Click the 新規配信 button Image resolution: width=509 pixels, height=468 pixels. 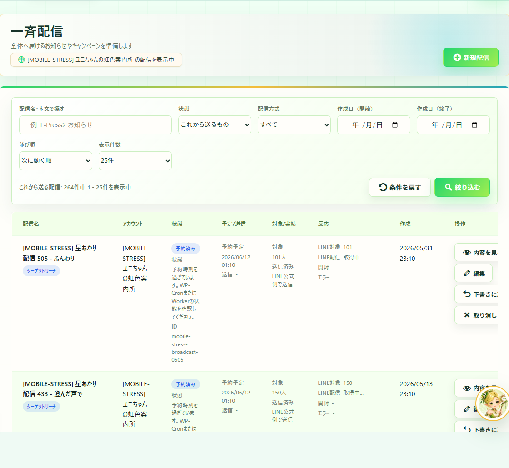[x=470, y=57]
